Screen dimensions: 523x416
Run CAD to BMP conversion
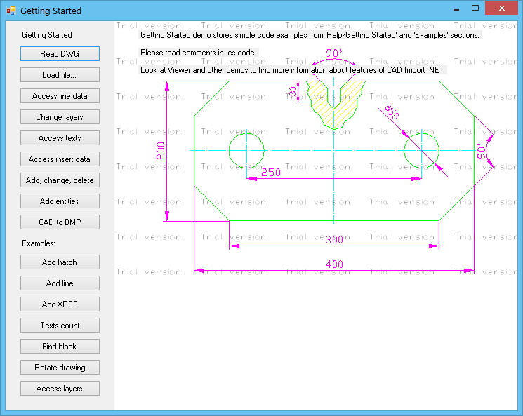60,222
